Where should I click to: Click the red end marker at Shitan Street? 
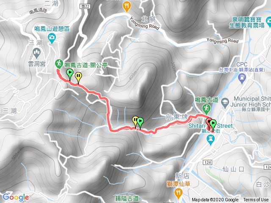[x=209, y=122]
